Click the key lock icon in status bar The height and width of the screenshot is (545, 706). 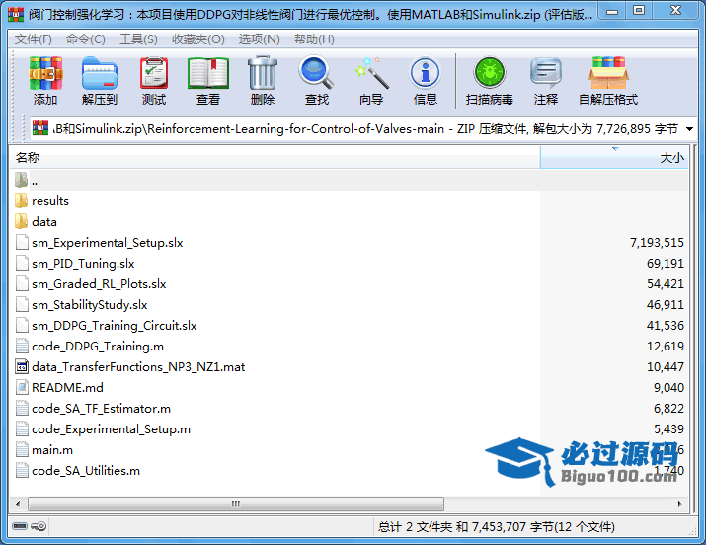(39, 526)
